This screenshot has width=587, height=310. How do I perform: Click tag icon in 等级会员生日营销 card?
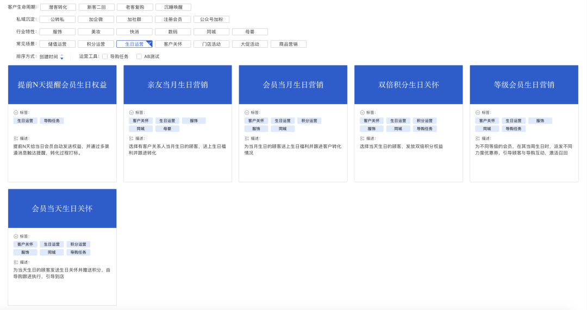point(478,112)
